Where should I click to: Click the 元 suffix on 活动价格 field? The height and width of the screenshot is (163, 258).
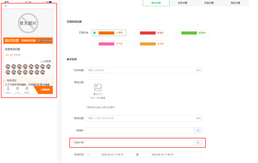pos(198,143)
